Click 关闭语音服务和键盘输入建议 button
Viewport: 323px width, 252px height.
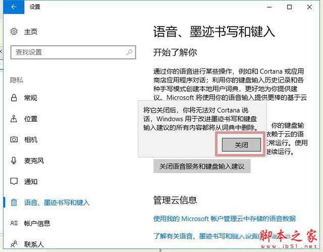(202, 166)
